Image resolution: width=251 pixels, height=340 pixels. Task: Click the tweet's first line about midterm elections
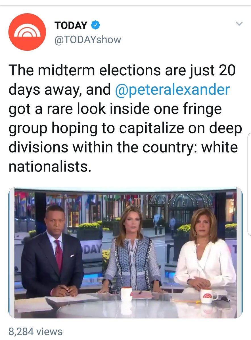[x=122, y=70]
